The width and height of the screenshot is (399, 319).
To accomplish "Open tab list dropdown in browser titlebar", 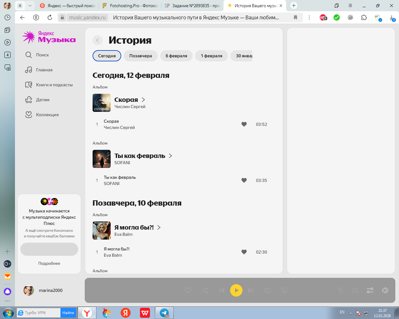I will (30, 6).
